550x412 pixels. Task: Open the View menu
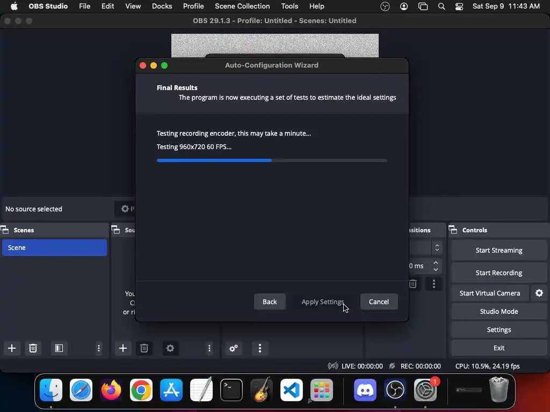pyautogui.click(x=133, y=6)
